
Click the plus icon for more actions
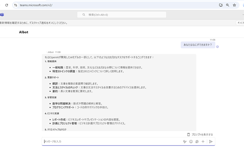tap(203, 141)
